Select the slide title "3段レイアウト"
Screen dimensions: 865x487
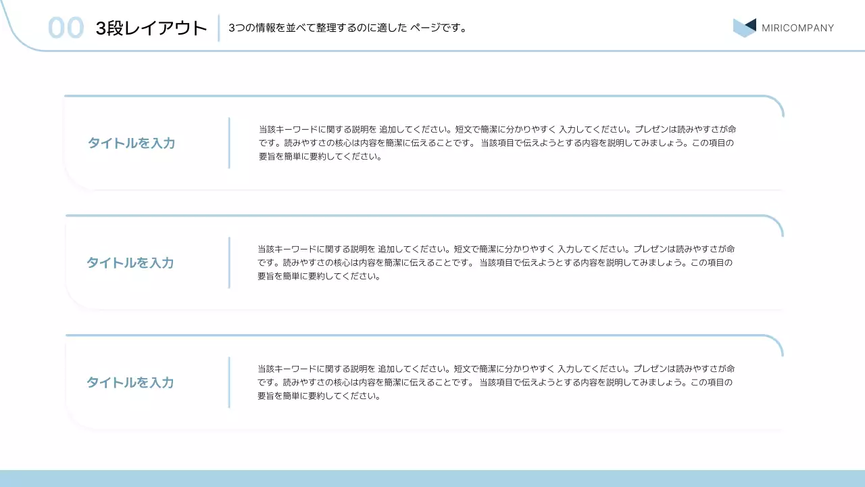point(150,28)
